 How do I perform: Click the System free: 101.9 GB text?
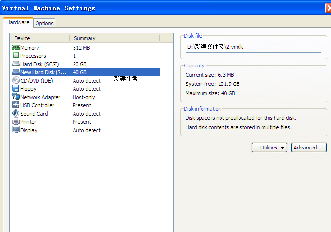212,84
